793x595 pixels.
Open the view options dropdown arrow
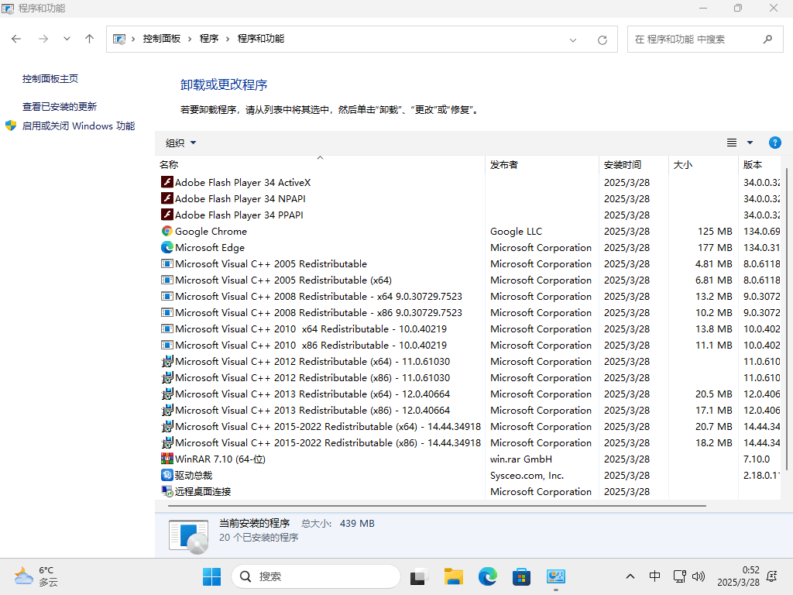tap(750, 143)
